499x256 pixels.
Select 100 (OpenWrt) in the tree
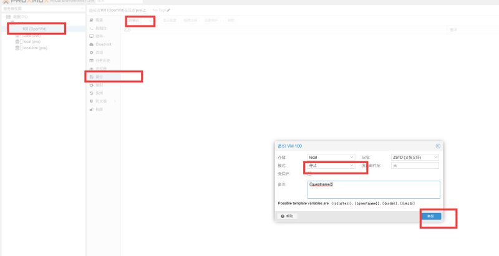pos(34,29)
